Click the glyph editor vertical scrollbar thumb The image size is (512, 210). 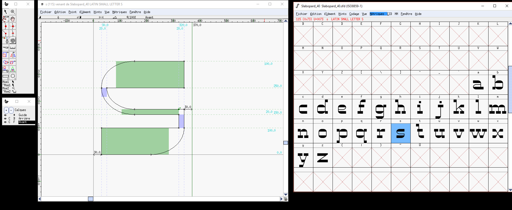(286, 143)
